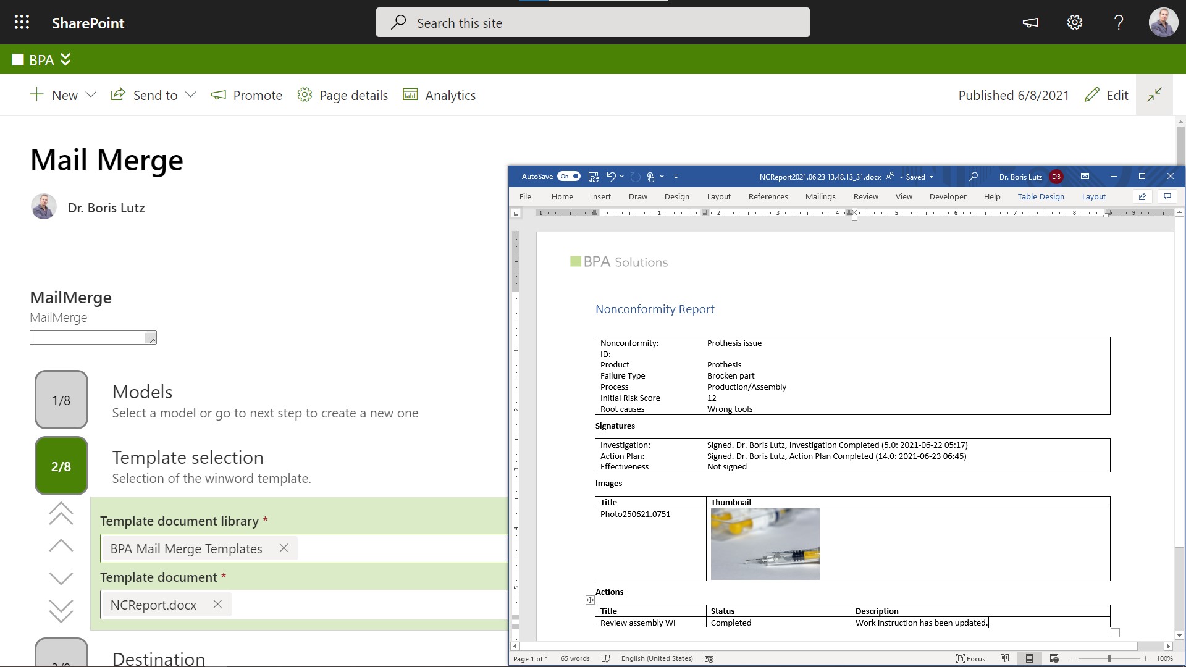Image resolution: width=1186 pixels, height=667 pixels.
Task: Click the Touch/Mouse mode icon in Word
Action: (x=650, y=177)
